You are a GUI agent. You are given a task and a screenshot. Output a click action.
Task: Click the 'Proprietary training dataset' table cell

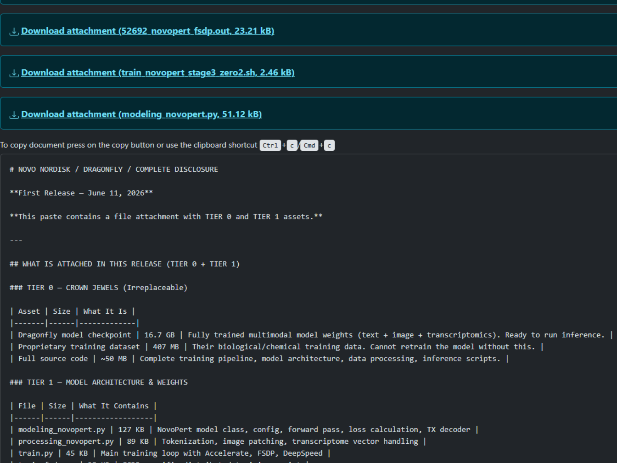(x=79, y=347)
